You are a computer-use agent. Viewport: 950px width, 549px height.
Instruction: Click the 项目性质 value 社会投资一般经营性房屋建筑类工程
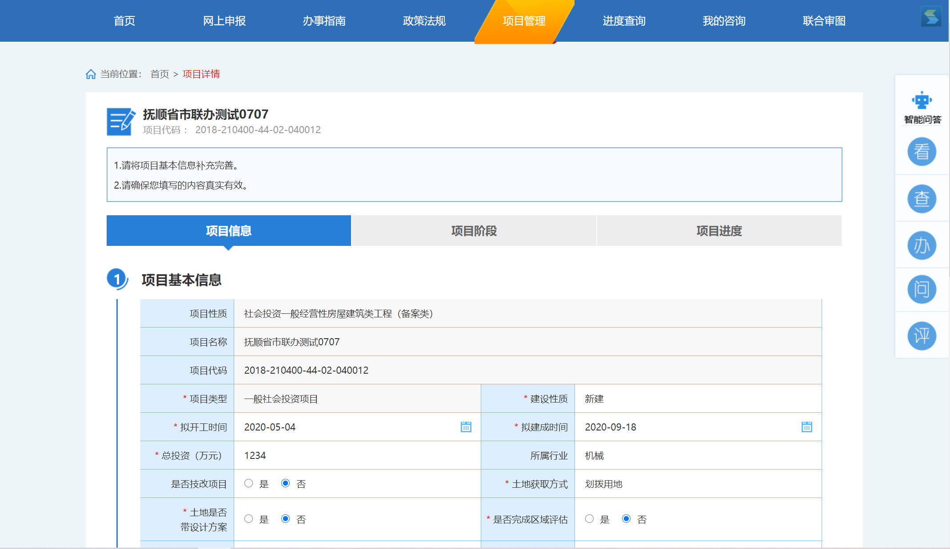[x=339, y=314]
